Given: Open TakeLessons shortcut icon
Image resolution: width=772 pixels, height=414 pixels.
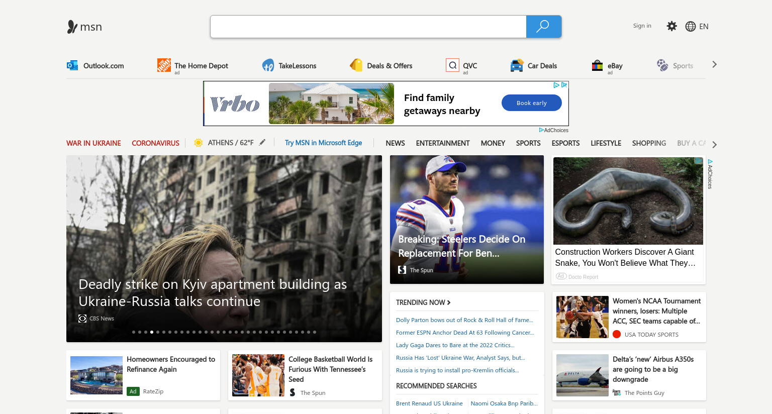Looking at the screenshot, I should click(268, 65).
